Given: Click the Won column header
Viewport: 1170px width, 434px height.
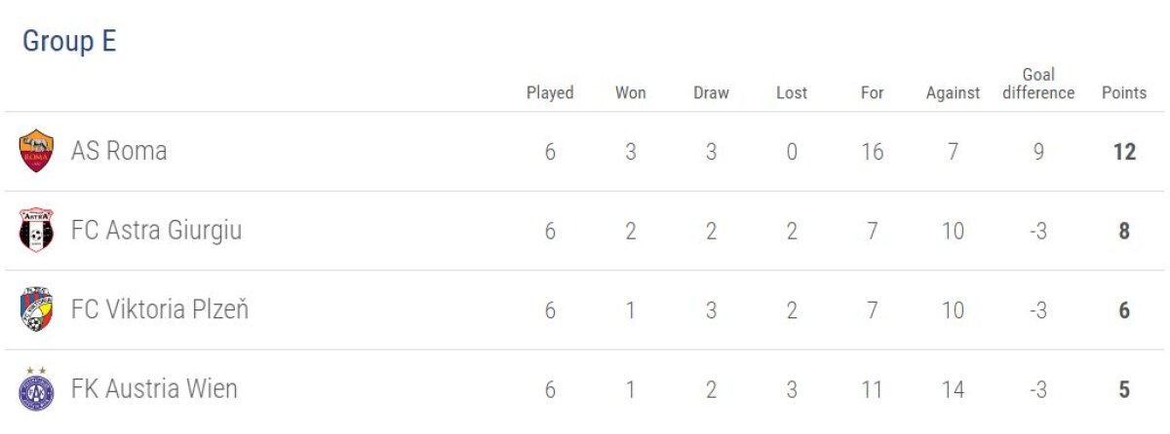Looking at the screenshot, I should tap(630, 93).
